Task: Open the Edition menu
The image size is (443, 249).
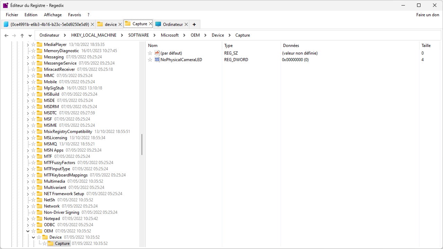Action: point(31,15)
